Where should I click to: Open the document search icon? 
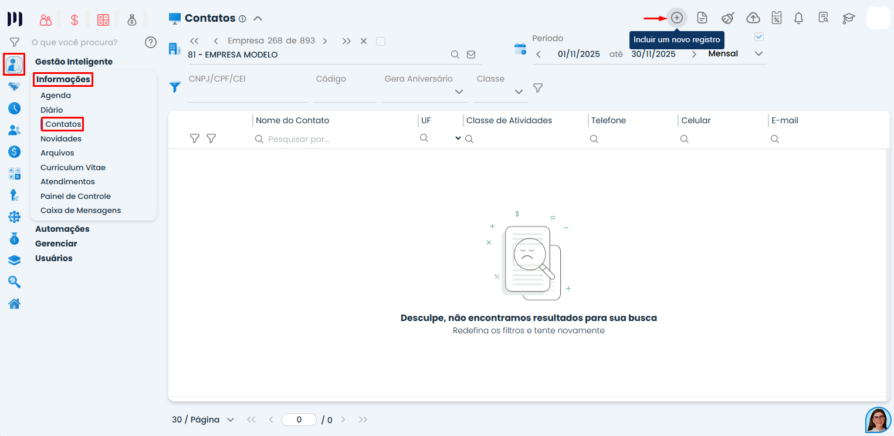[x=823, y=18]
